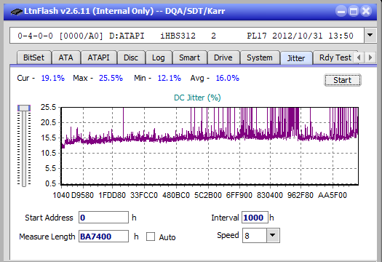The image size is (382, 262).
Task: Open the Rdy Test tab
Action: [335, 57]
